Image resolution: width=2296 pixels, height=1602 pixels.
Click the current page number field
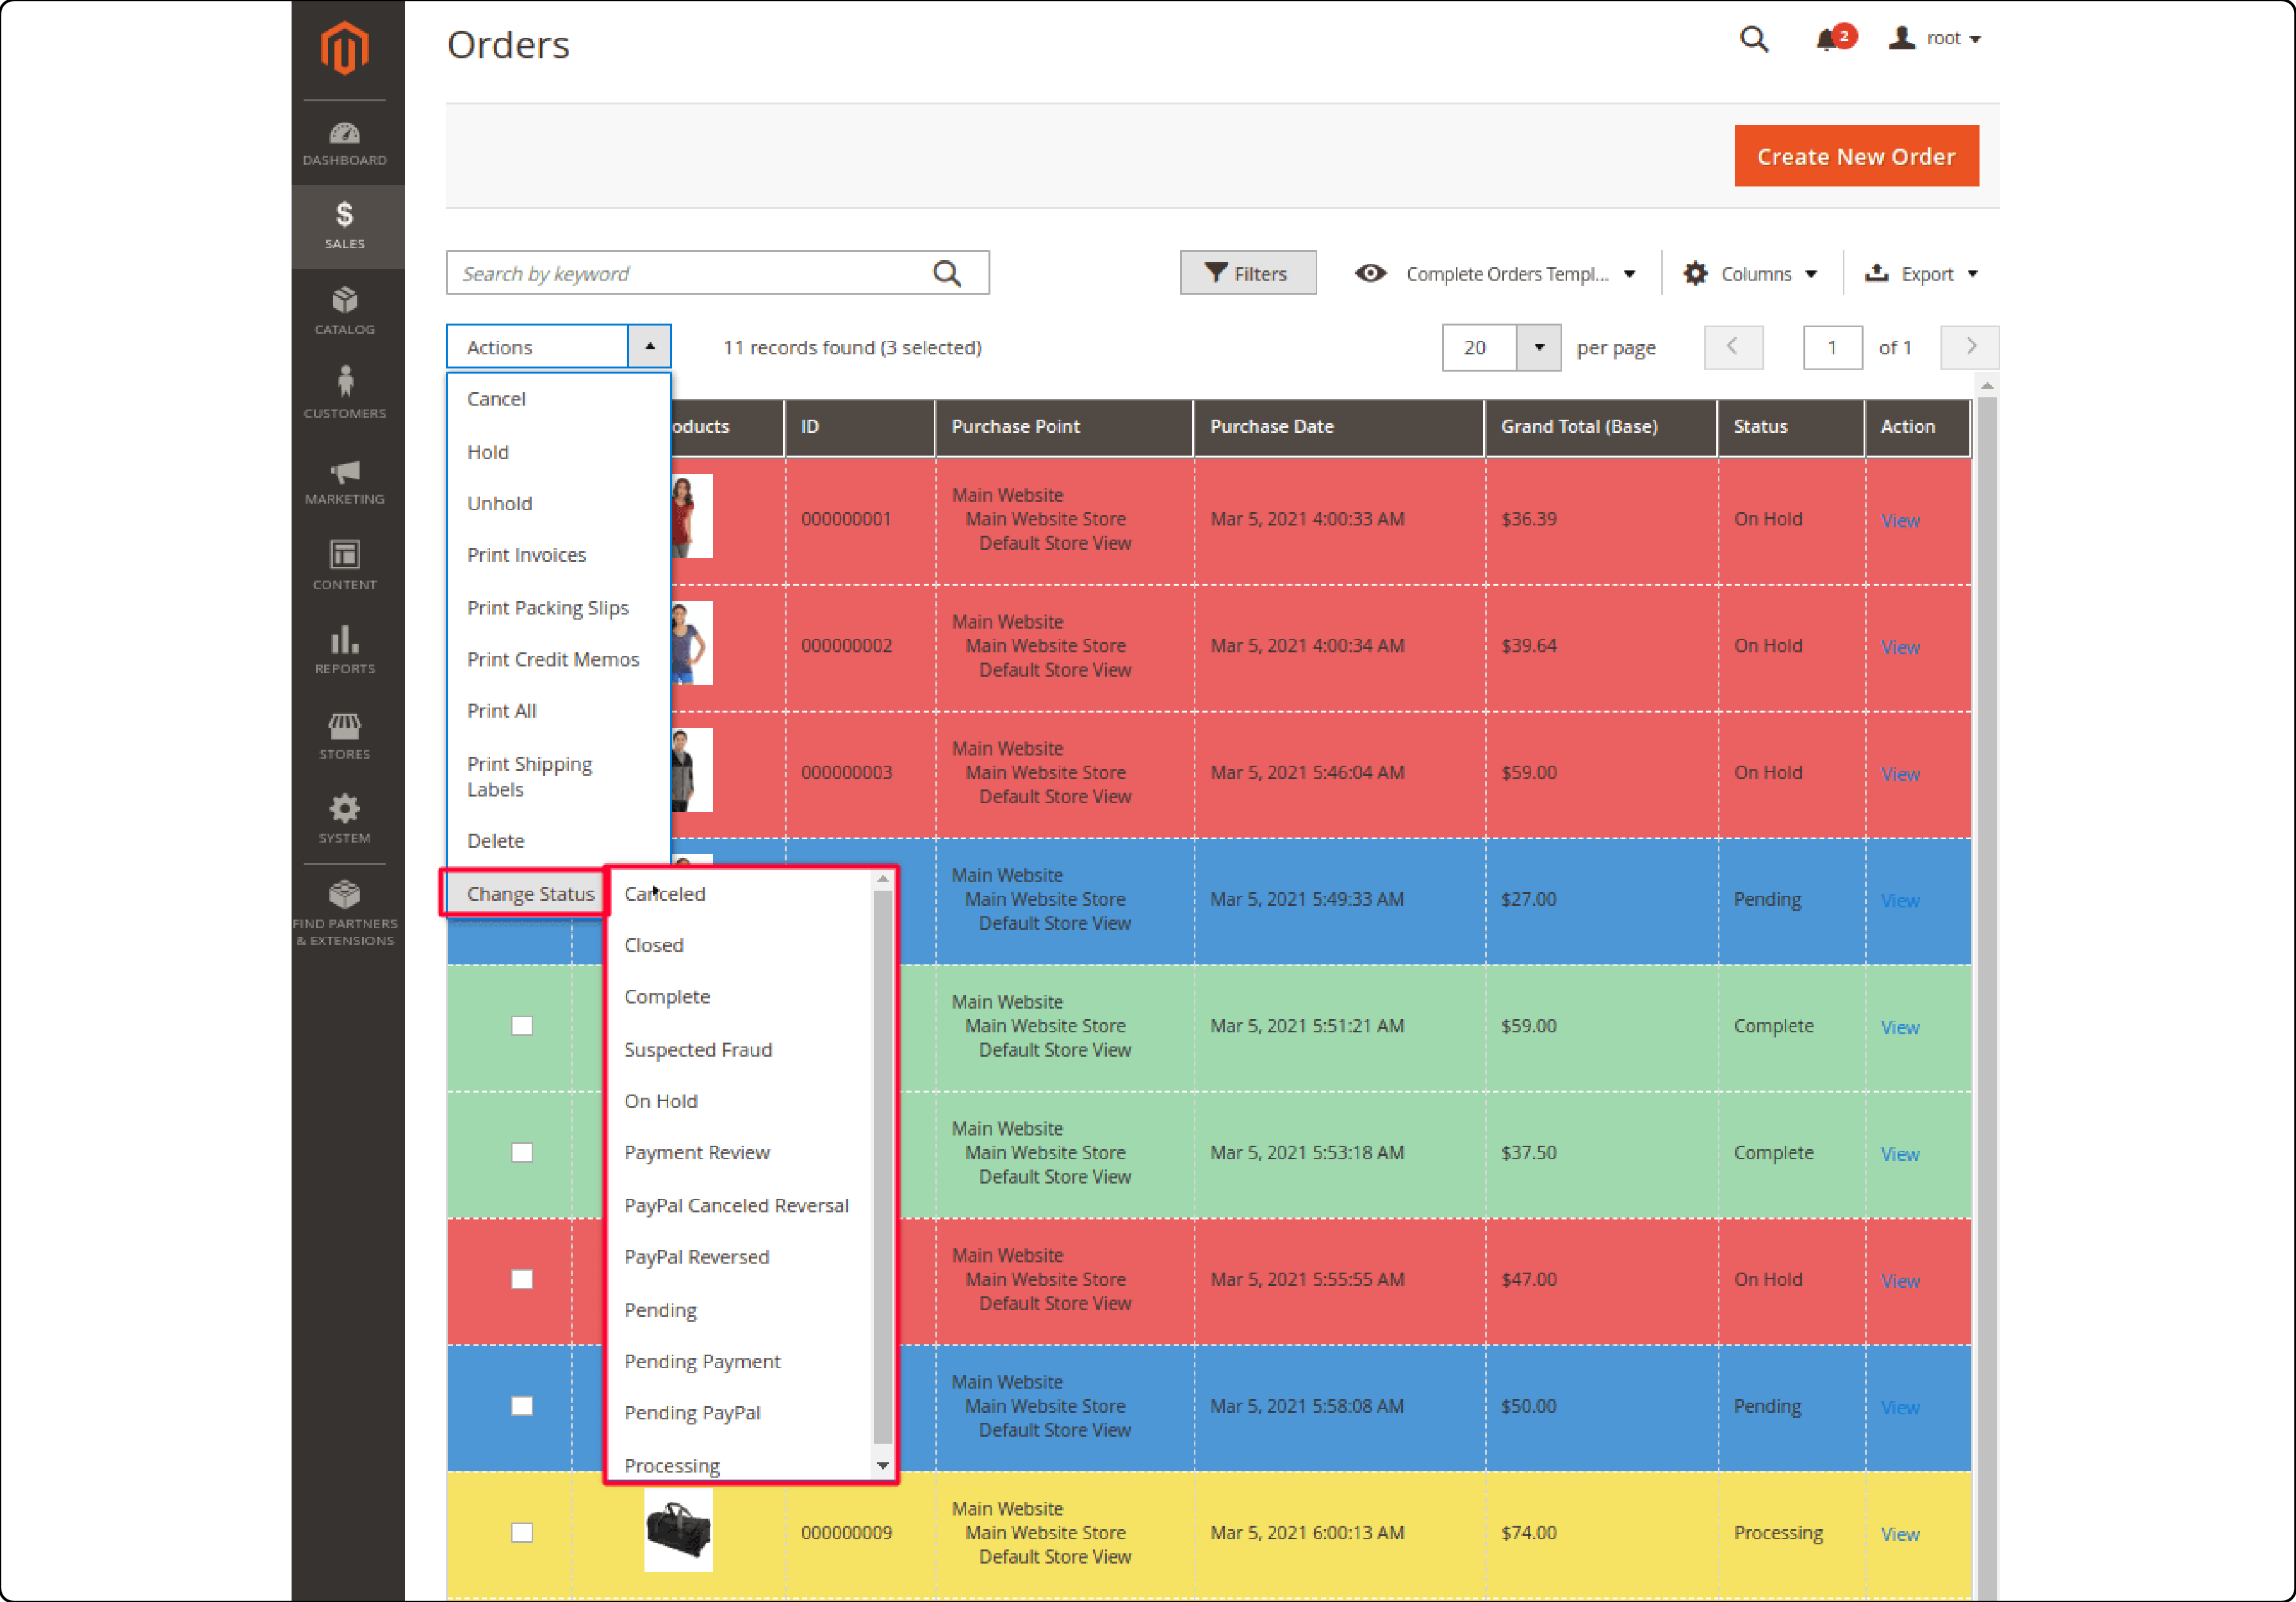(x=1832, y=347)
